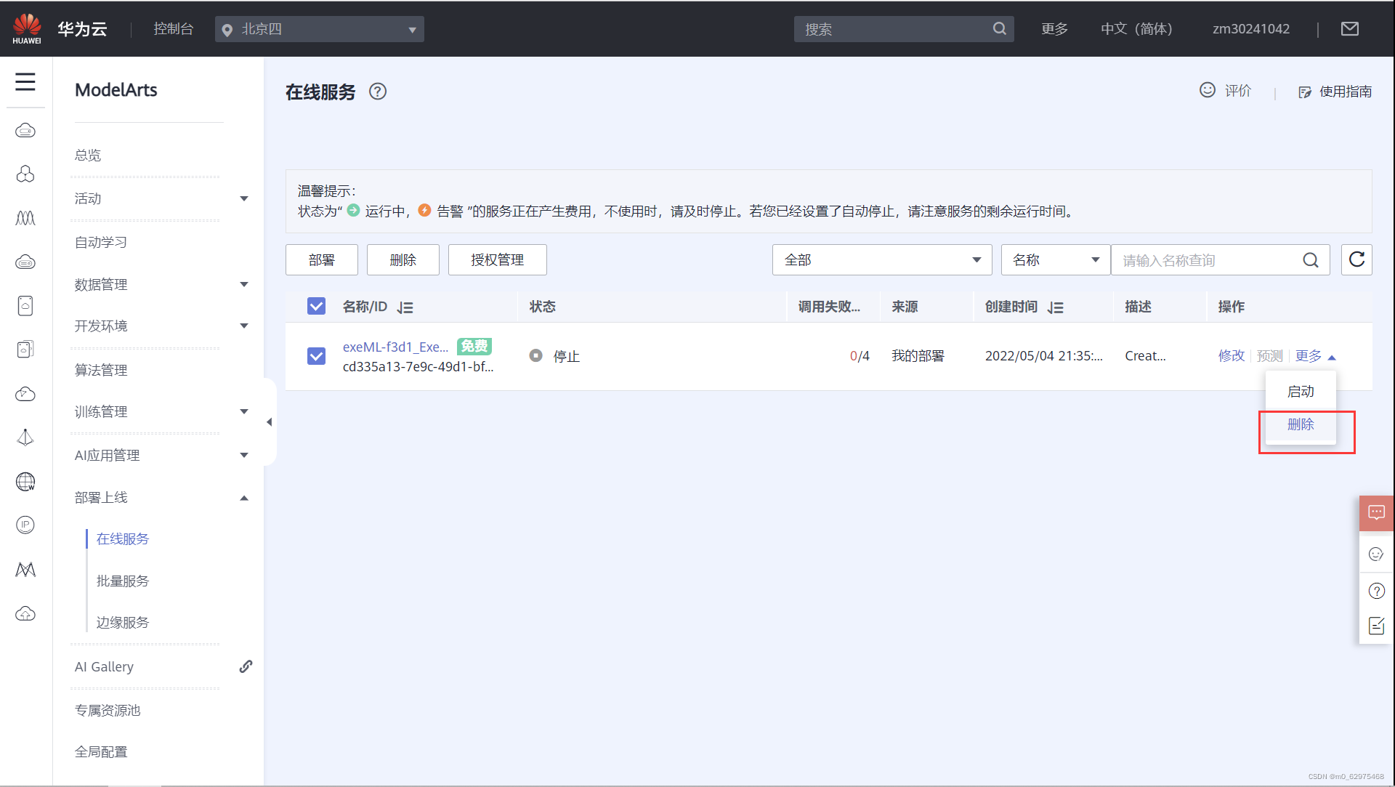
Task: Collapse the sidebar using the arrow handle
Action: [270, 422]
